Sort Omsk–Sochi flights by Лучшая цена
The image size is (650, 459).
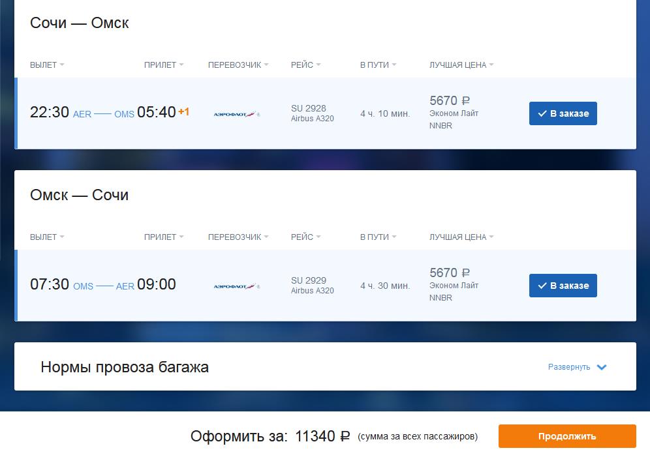pos(461,237)
